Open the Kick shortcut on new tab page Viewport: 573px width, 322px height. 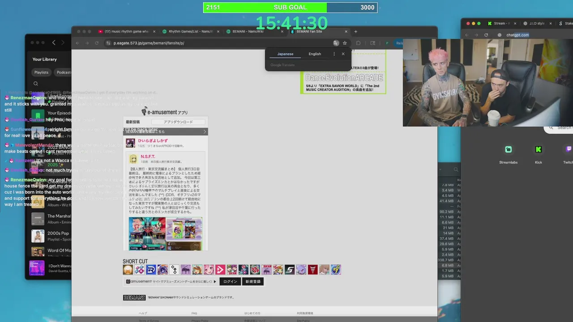tap(539, 154)
